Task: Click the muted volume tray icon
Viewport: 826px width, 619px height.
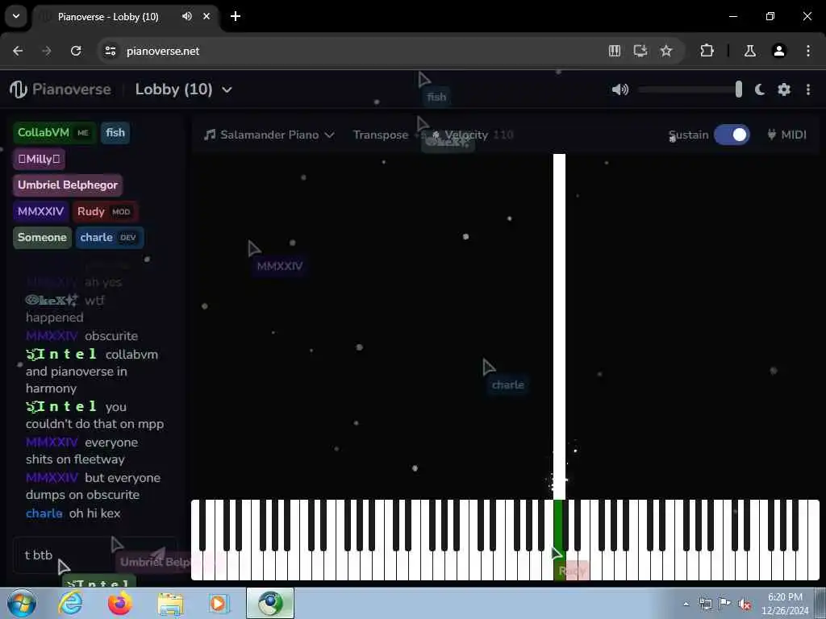Action: tap(745, 604)
